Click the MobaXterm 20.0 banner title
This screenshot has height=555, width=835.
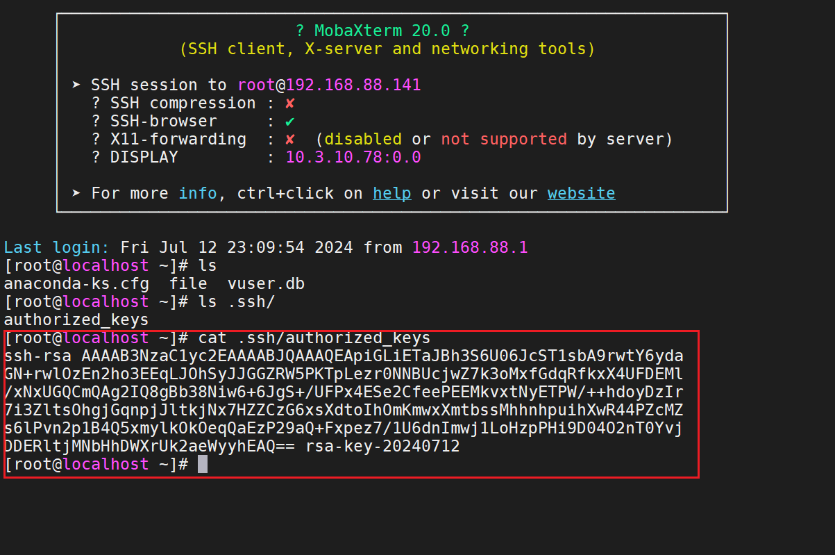pyautogui.click(x=382, y=31)
